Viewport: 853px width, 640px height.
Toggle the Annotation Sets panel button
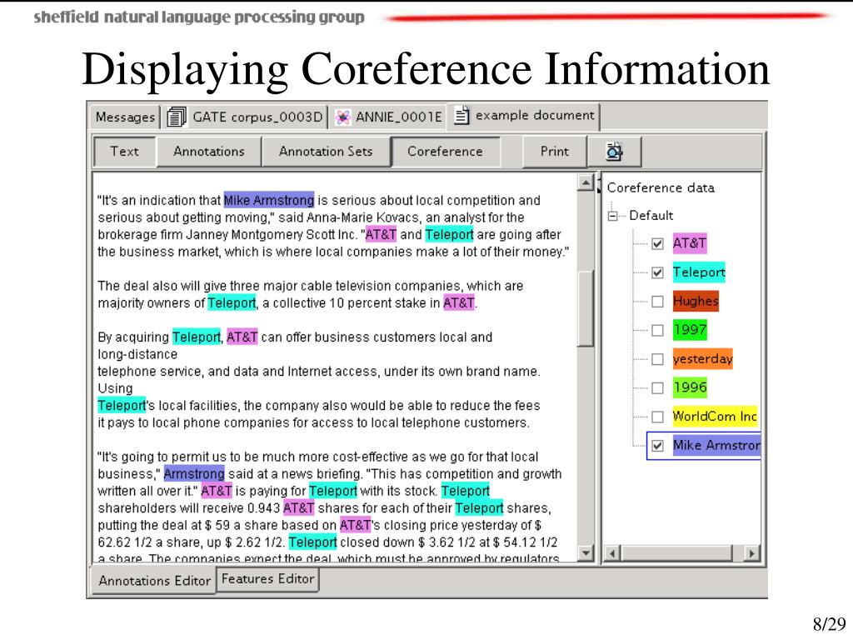326,152
